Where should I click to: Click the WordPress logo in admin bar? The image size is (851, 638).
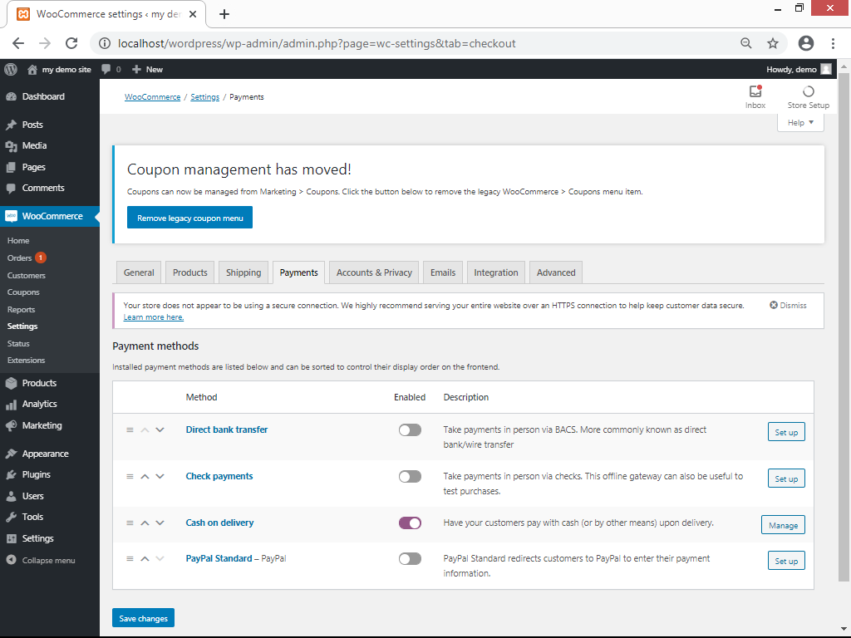click(11, 70)
